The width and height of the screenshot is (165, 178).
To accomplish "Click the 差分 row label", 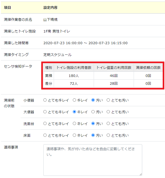I will 49,84.
